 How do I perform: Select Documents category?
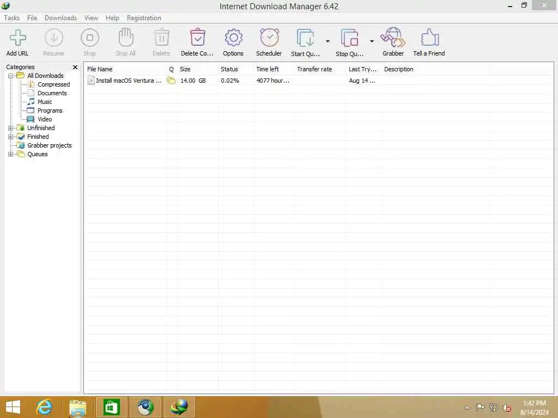(x=52, y=93)
